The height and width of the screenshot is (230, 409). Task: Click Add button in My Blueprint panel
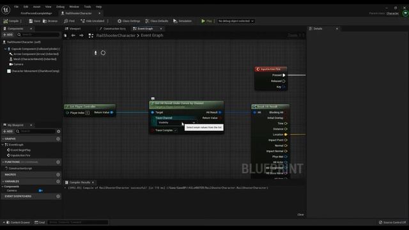click(x=8, y=132)
